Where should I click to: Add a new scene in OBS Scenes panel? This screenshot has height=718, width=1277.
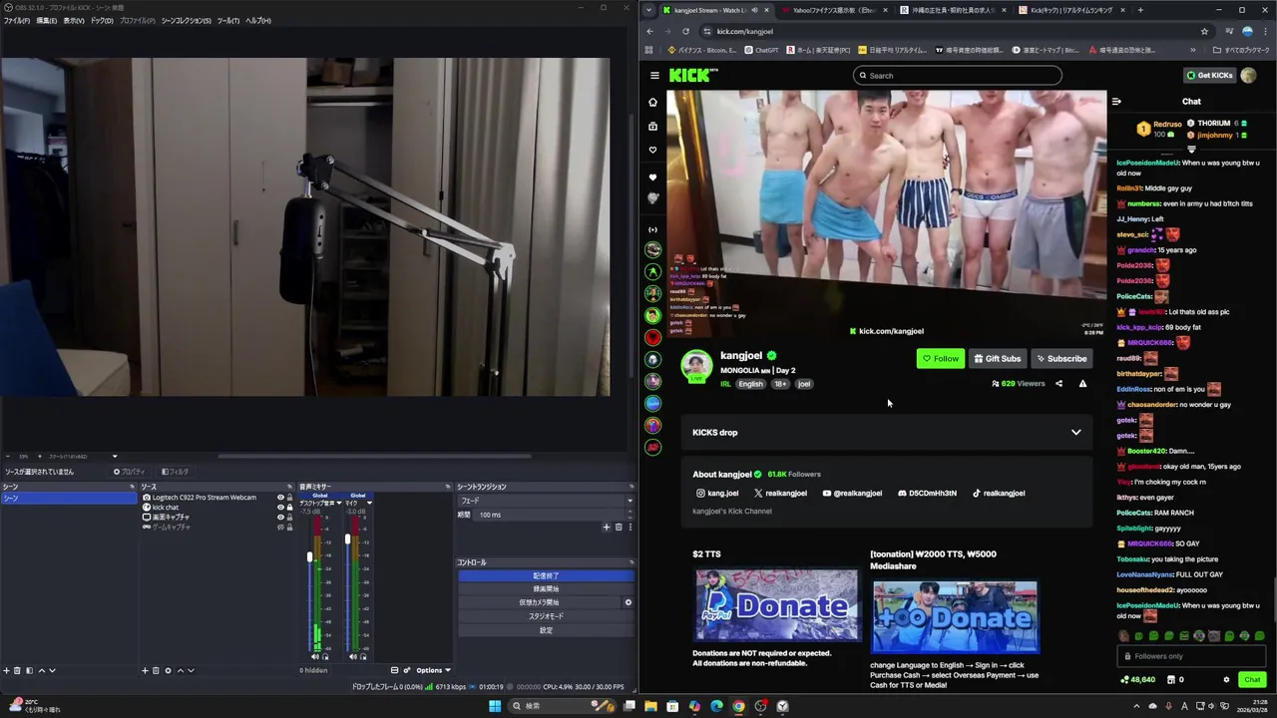pos(6,670)
